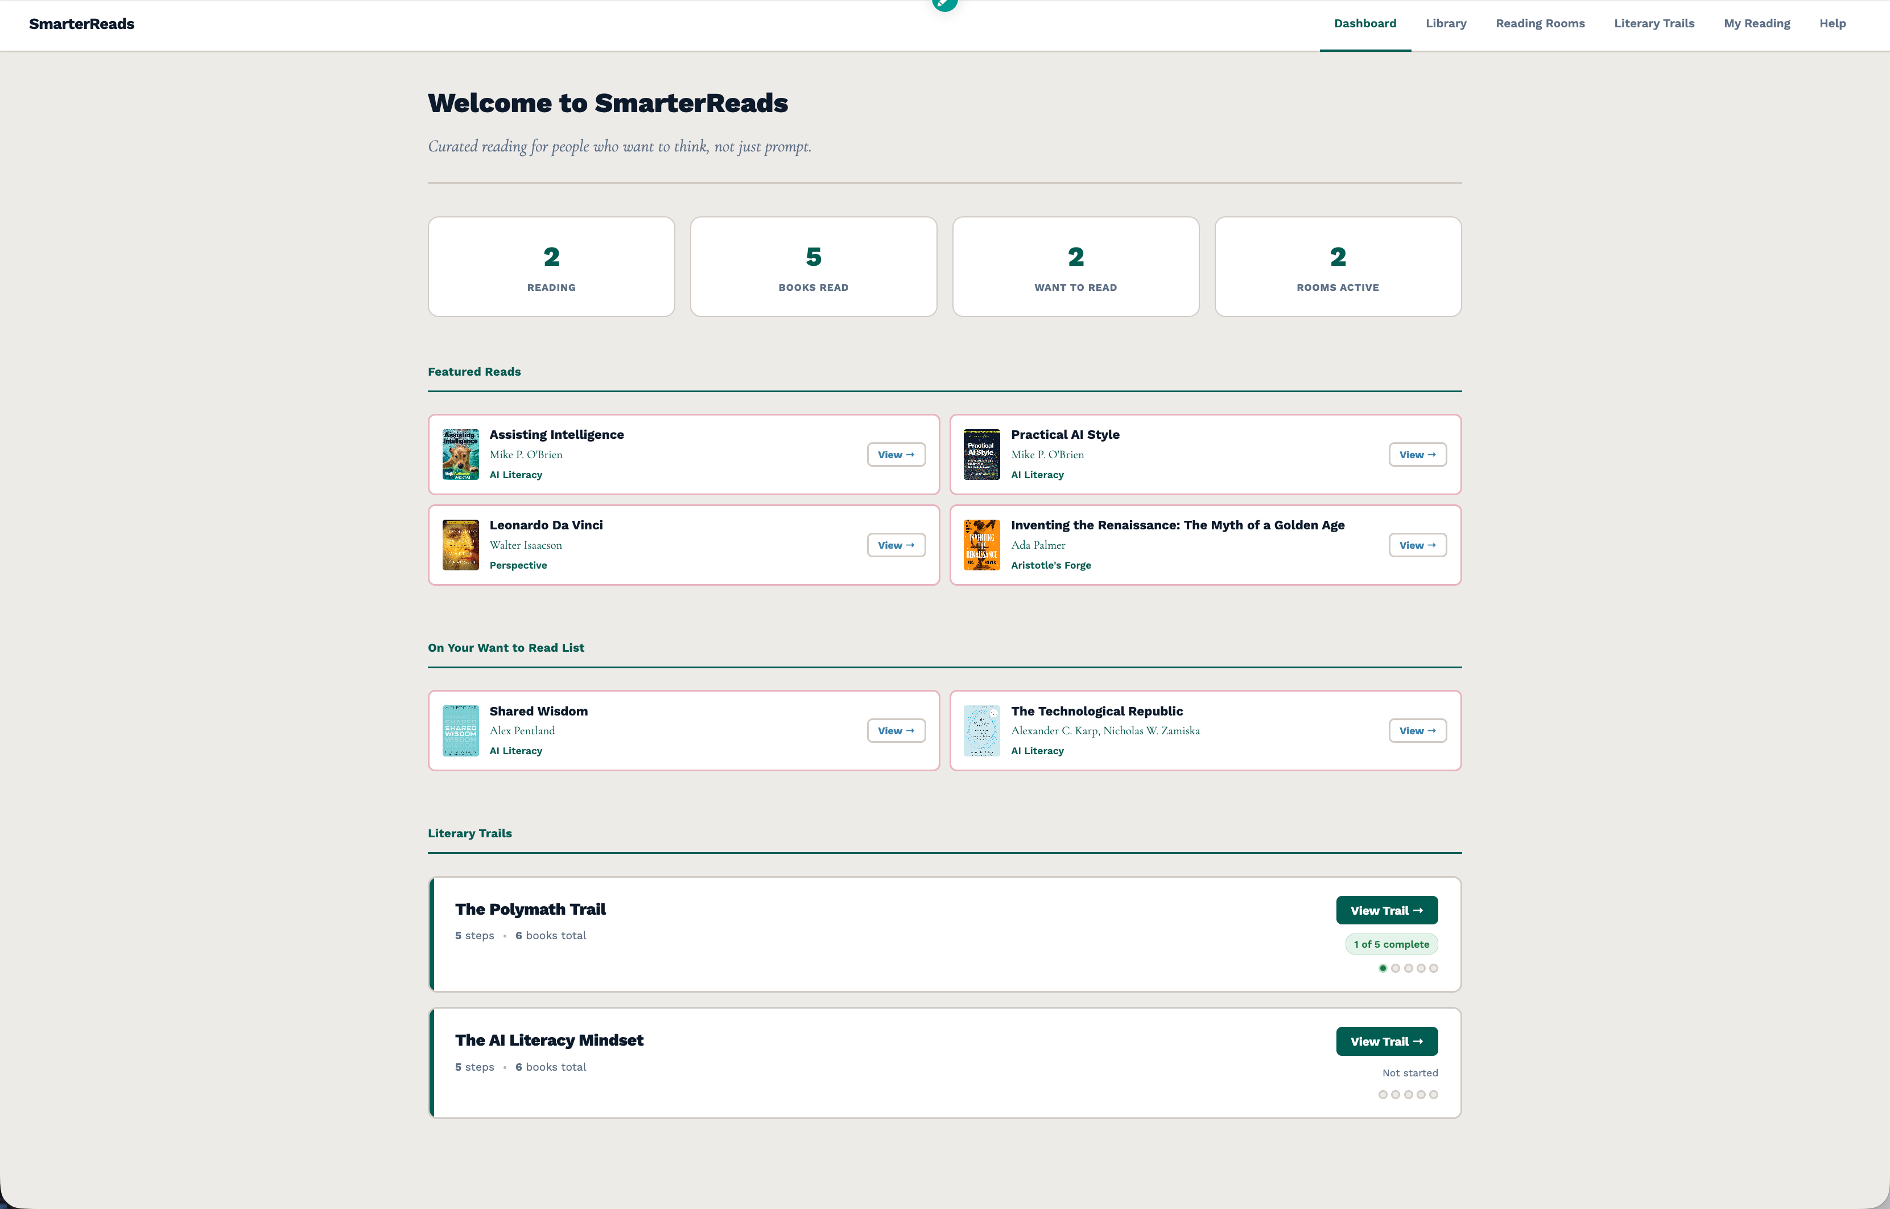Click the Leonardo Da Vinci cover thumbnail
Viewport: 1890px width, 1209px height.
tap(461, 545)
